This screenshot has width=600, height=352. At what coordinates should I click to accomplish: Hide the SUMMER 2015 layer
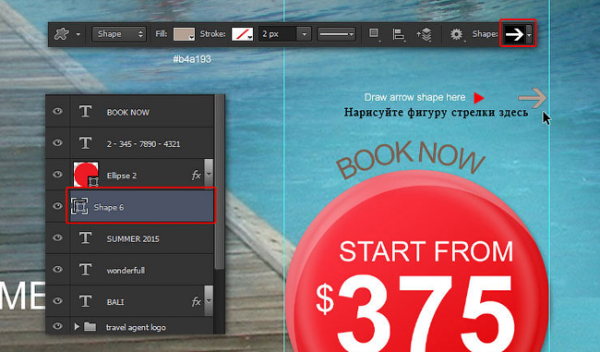57,237
